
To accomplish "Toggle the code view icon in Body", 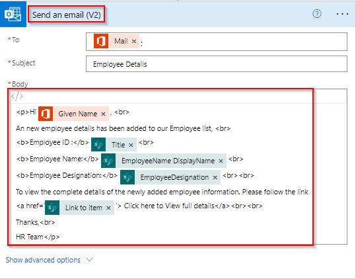I will [17, 97].
